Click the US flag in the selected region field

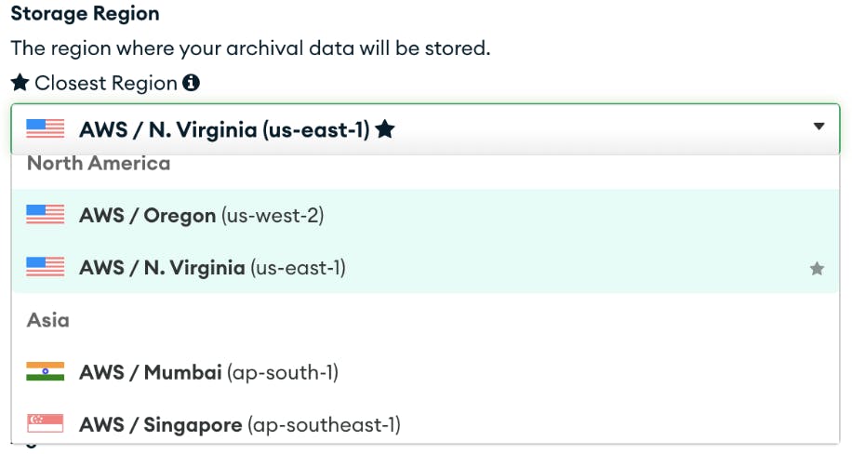[x=45, y=129]
